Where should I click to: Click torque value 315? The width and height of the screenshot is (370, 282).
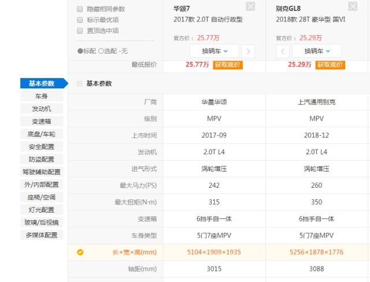[214, 202]
